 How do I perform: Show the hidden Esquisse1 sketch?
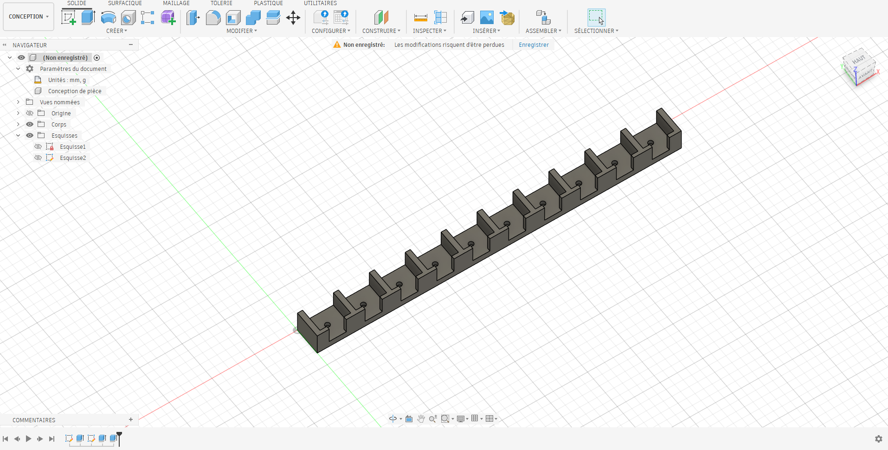click(38, 146)
